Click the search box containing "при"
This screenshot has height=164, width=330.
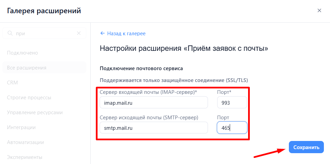(44, 33)
